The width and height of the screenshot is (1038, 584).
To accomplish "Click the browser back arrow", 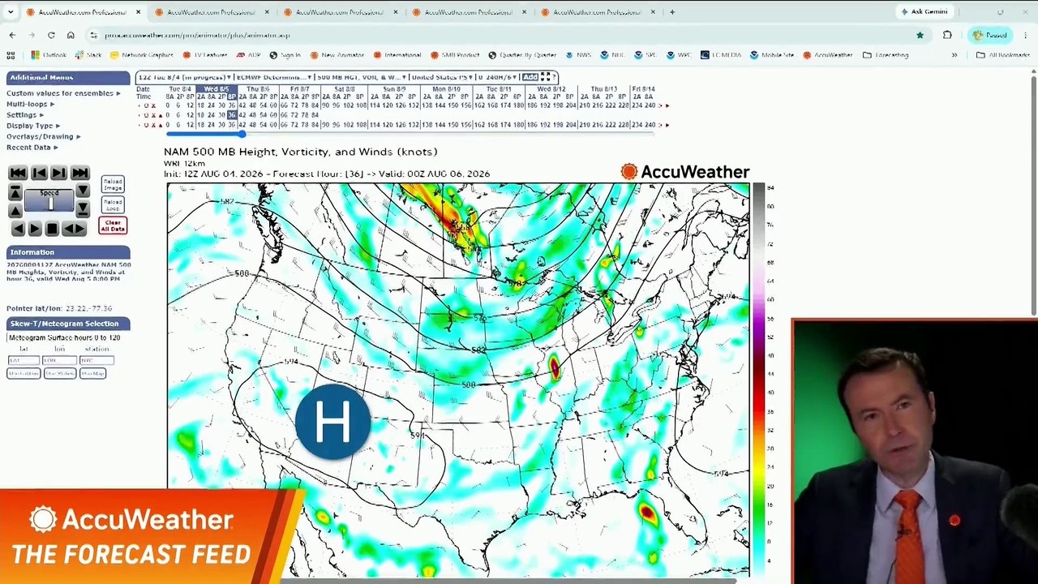I will tap(12, 35).
